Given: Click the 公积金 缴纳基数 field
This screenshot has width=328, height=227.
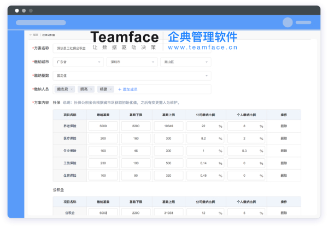Looking at the screenshot, I should coord(104,213).
